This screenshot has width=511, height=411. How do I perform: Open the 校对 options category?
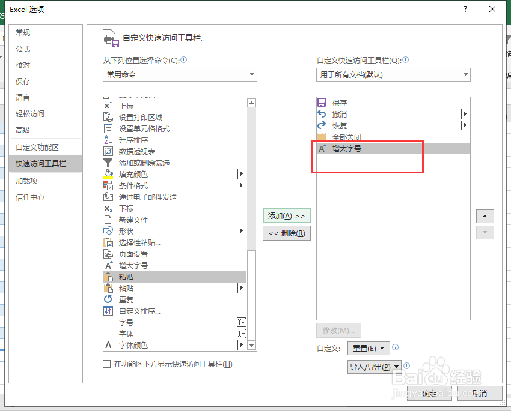46,65
